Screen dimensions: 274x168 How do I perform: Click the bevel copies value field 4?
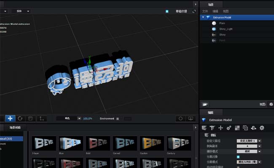point(247,146)
